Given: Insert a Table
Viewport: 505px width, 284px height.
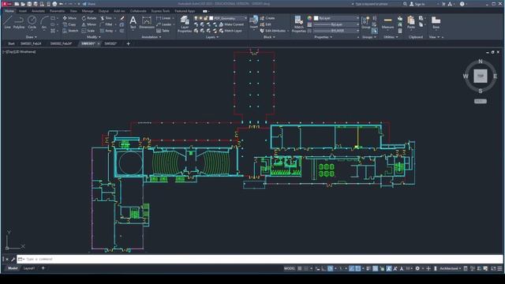Looking at the screenshot, I should (163, 31).
